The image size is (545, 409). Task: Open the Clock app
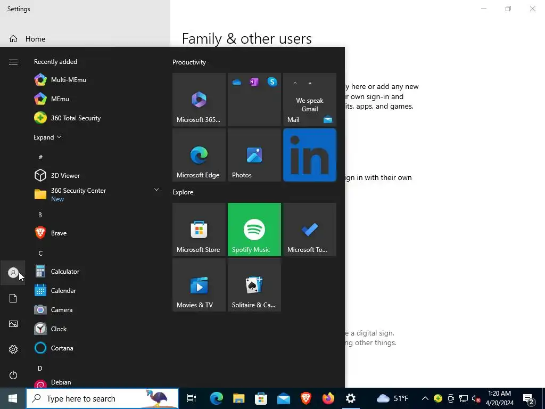click(x=96, y=329)
